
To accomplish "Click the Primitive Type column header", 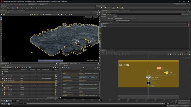I will [x=24, y=70].
